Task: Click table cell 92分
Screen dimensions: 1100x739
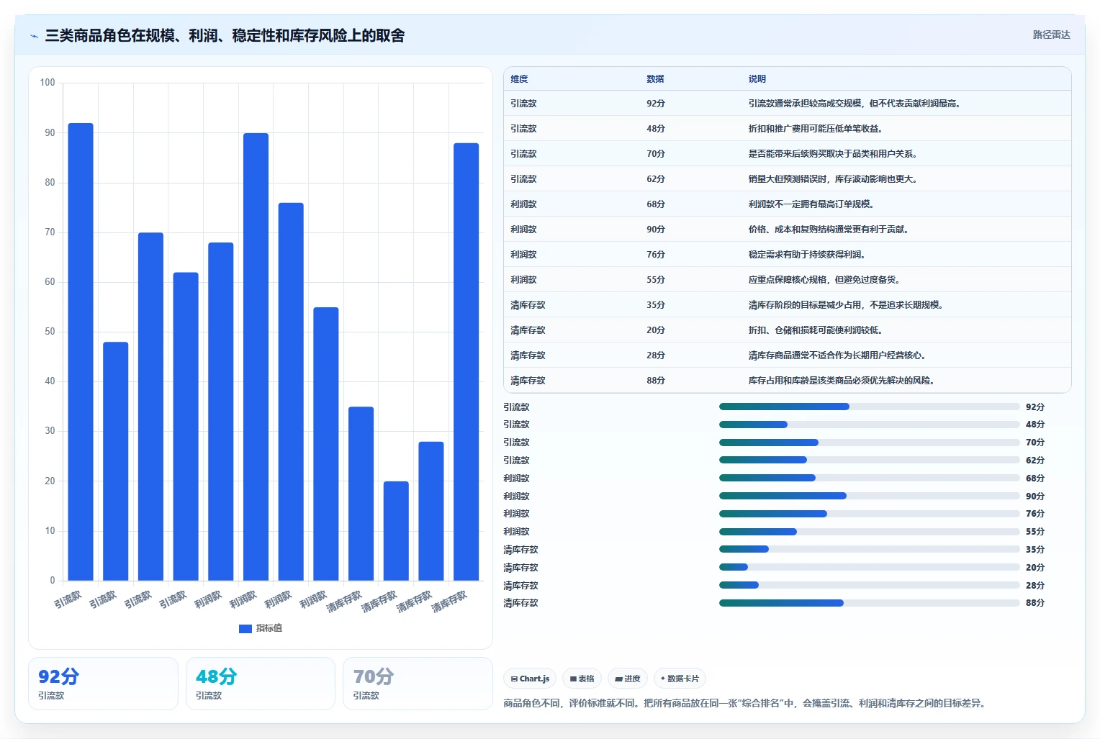Action: [x=656, y=104]
